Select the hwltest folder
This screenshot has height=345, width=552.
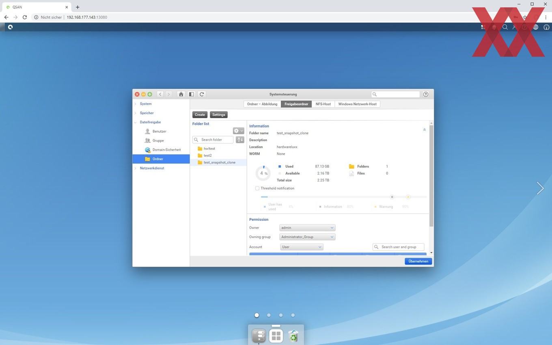coord(209,149)
